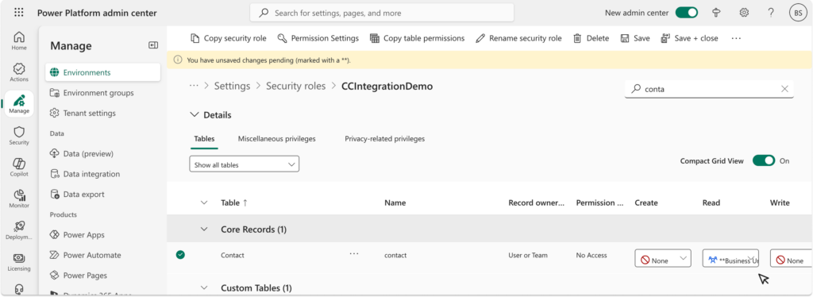Collapse the Core Records group

tap(204, 229)
